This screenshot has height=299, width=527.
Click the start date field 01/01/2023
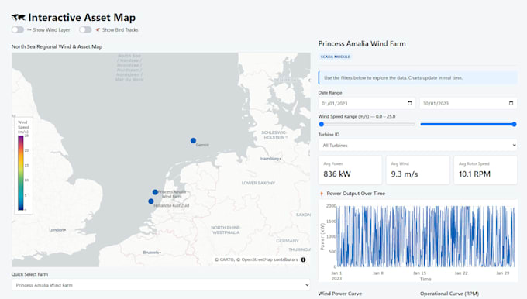367,104
